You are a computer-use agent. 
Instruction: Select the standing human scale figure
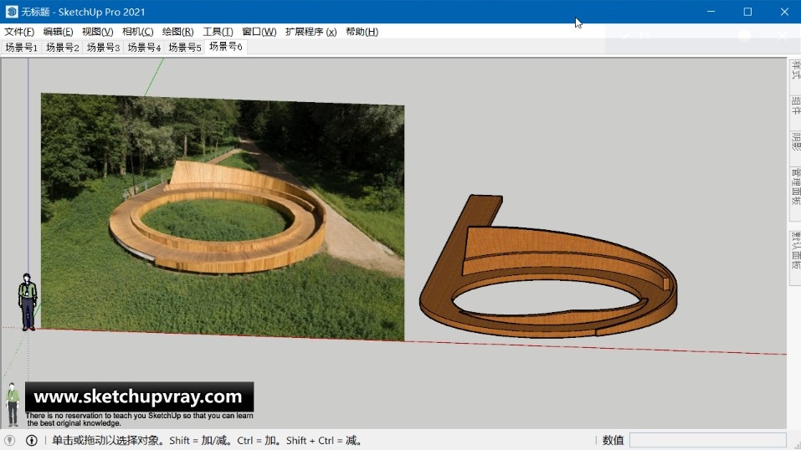coord(28,302)
